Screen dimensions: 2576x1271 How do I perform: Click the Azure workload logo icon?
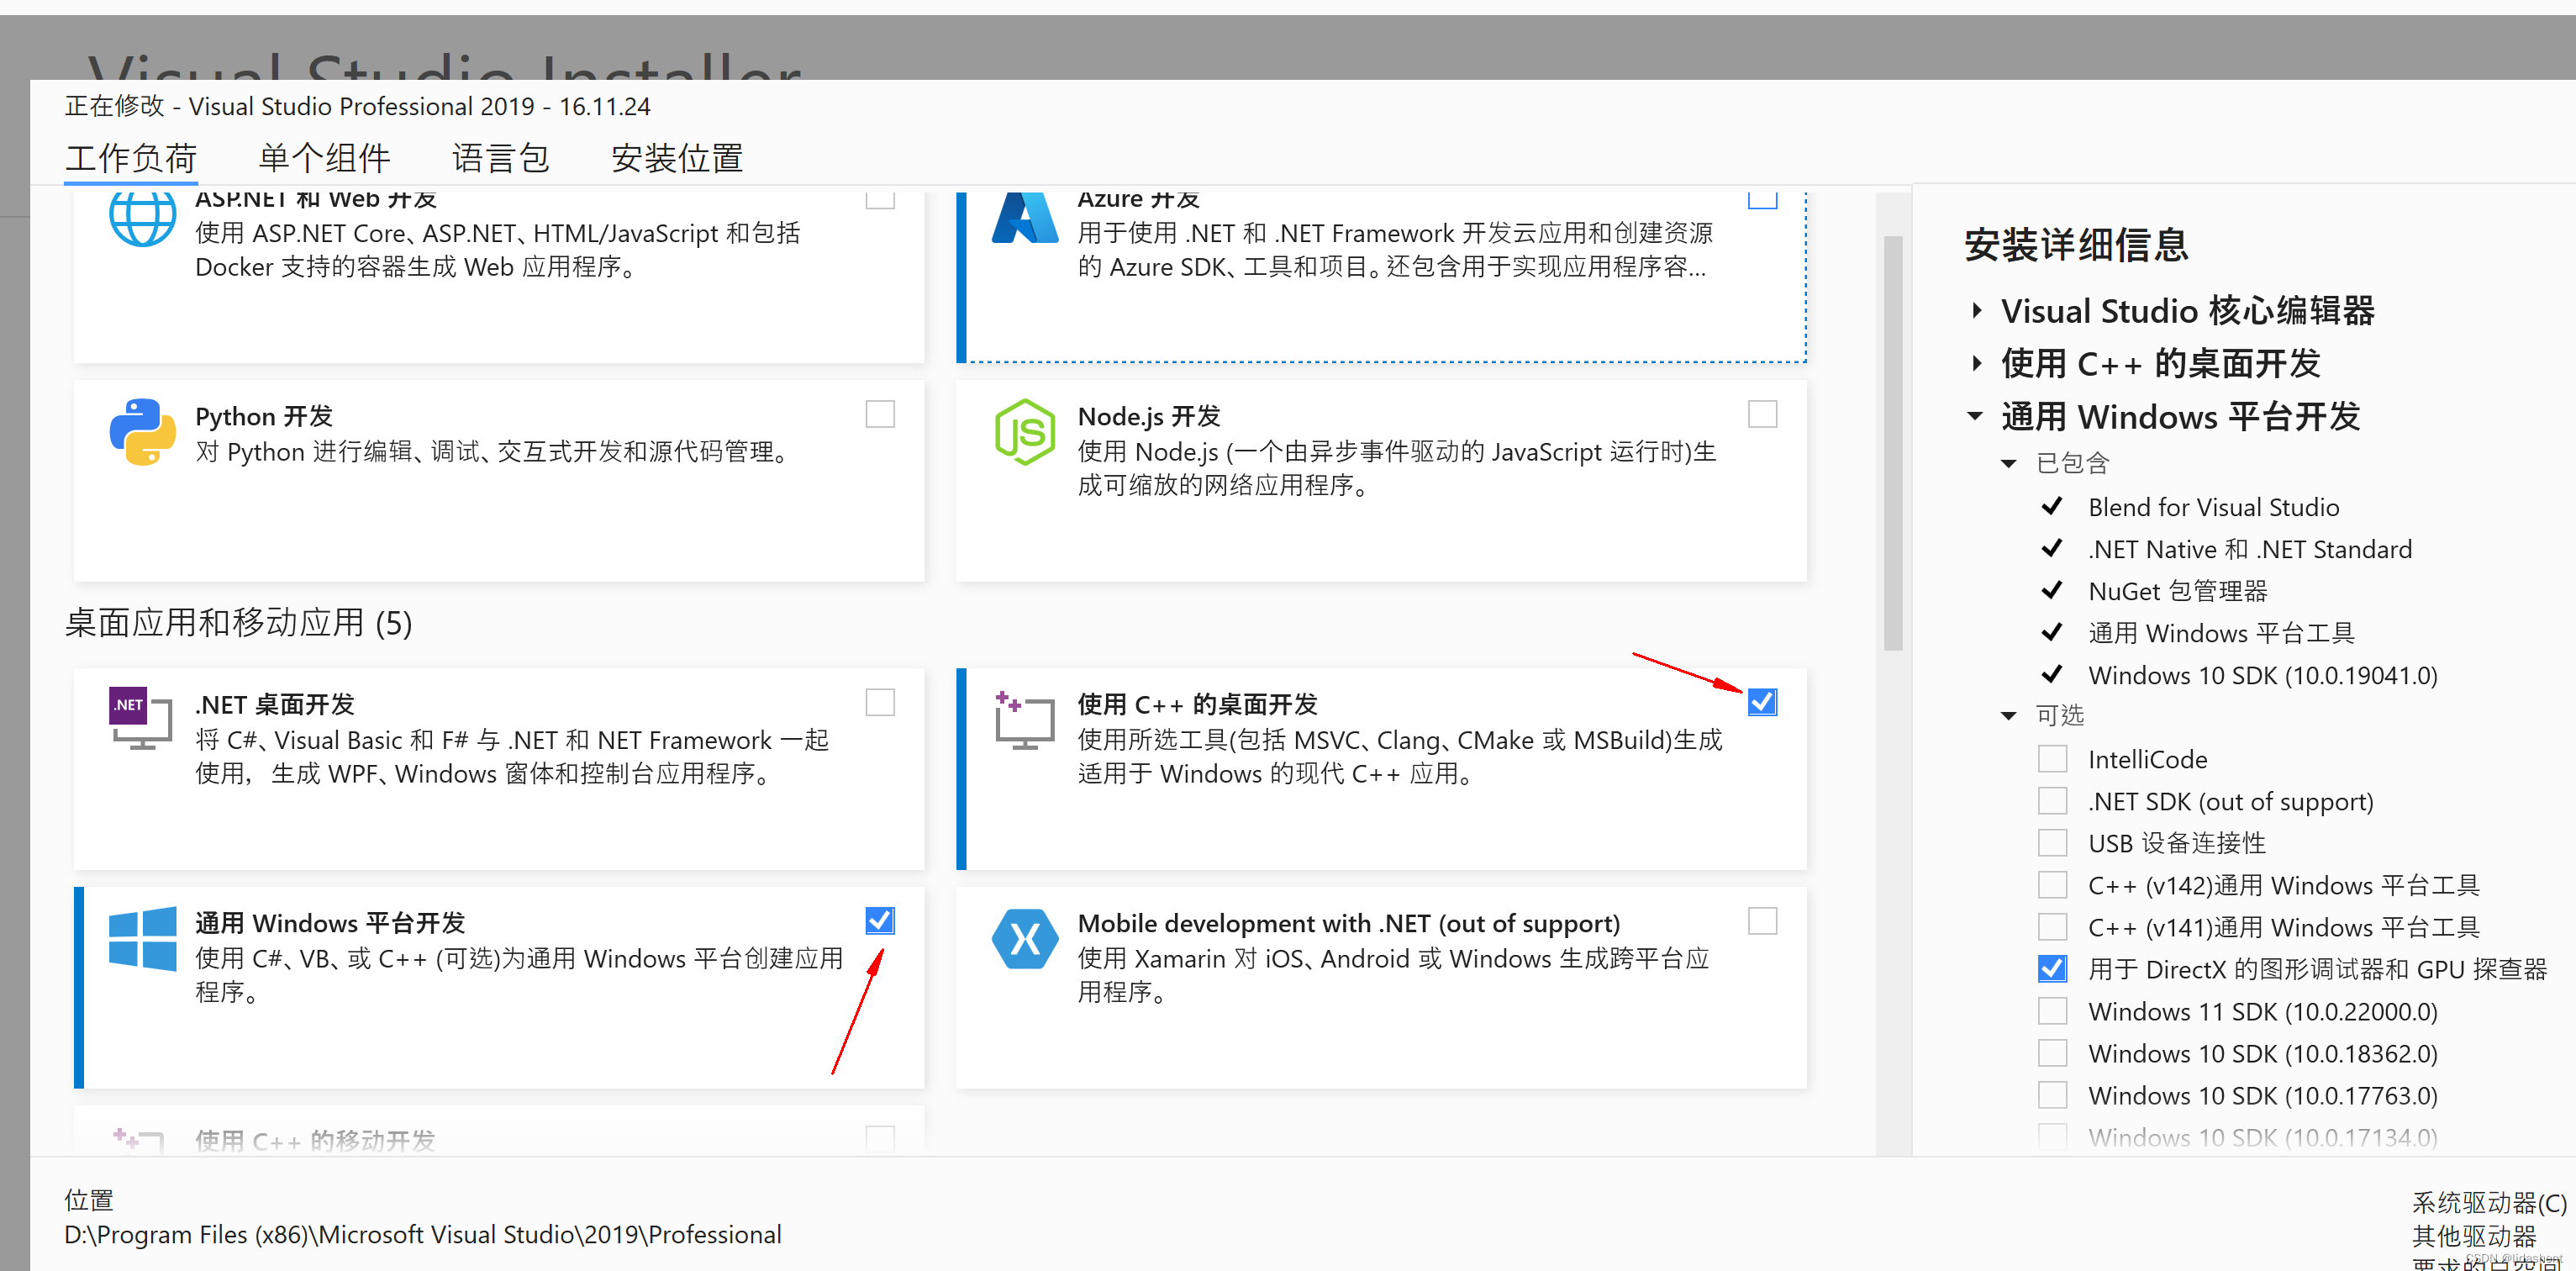point(1024,218)
